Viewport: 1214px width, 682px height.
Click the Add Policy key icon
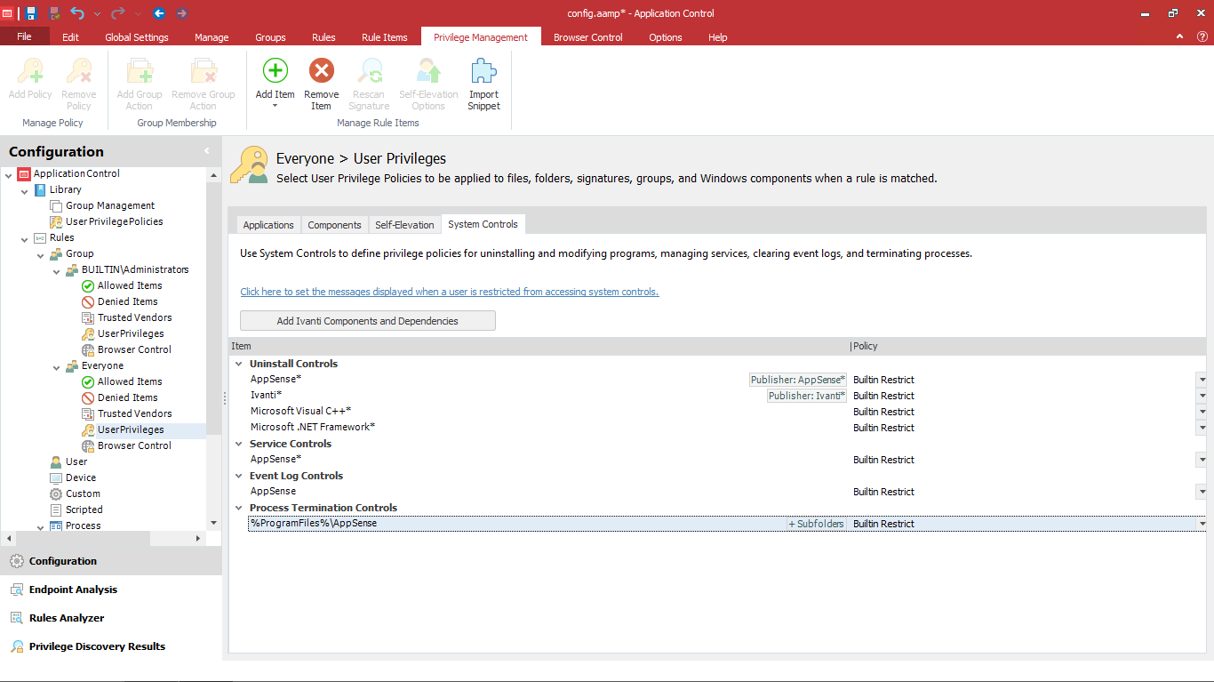click(30, 71)
